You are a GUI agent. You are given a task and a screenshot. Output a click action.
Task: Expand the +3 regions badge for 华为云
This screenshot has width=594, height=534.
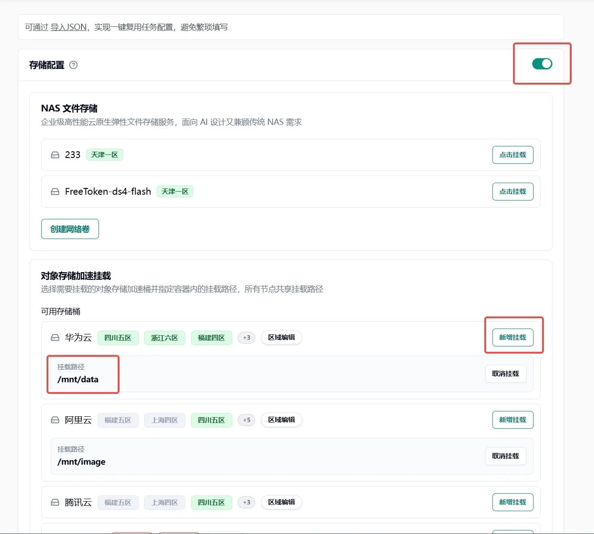(x=247, y=337)
